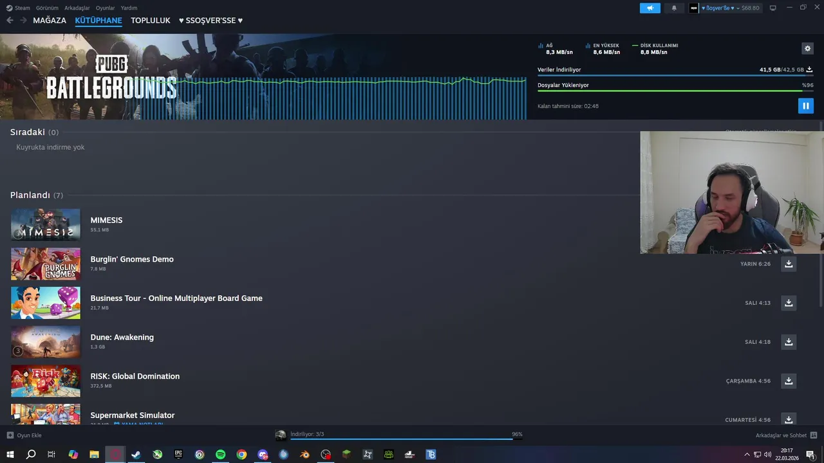Viewport: 824px width, 463px height.
Task: Open the PUBG Battlegrounds banner
Action: (x=263, y=77)
